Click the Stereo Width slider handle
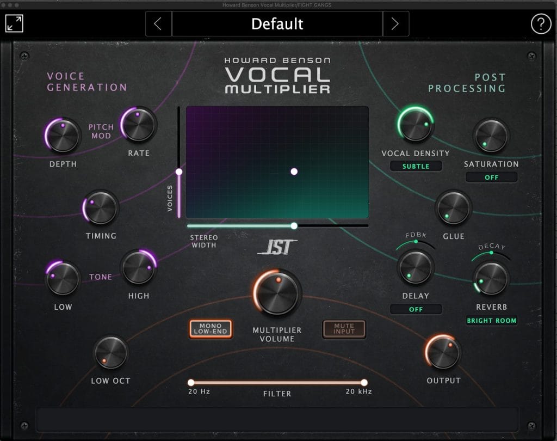The image size is (557, 441). [x=294, y=225]
